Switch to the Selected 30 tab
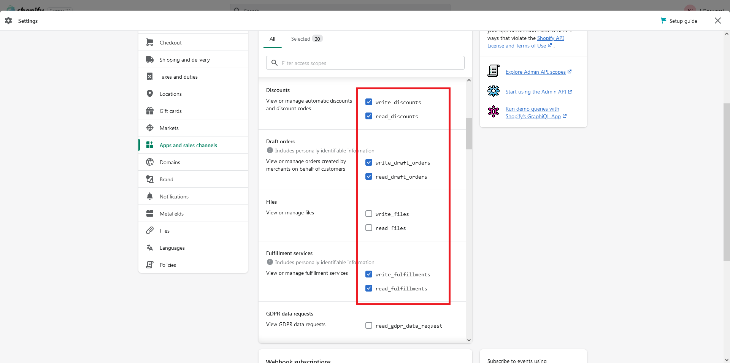The image size is (730, 363). pos(307,39)
